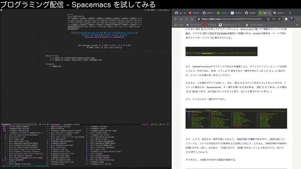Click treemacs-TAB-action entry in which-key

tap(19, 131)
